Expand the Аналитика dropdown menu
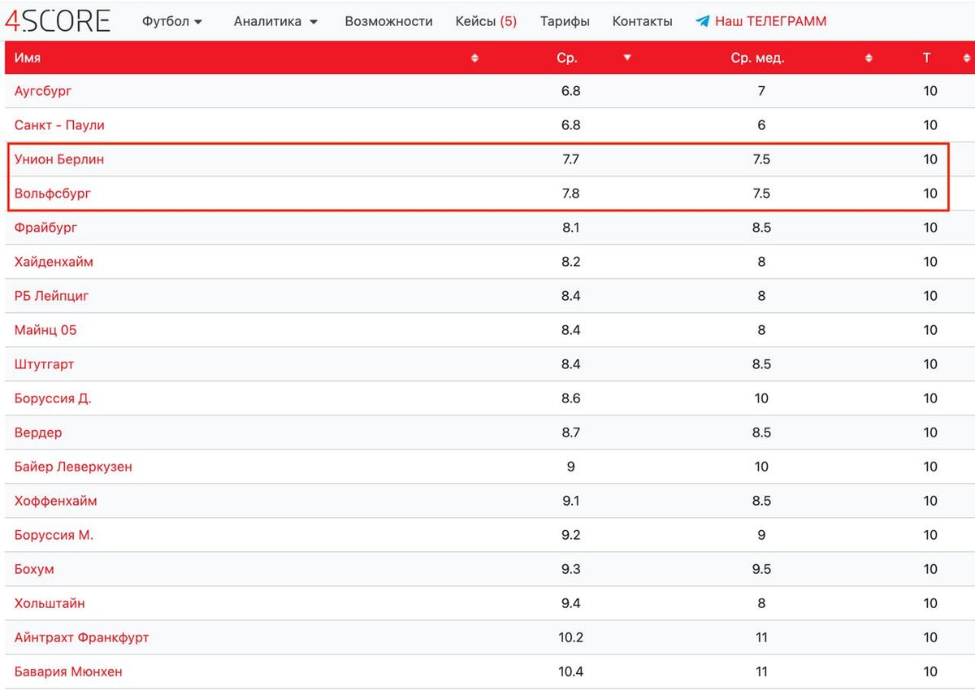Screen dimensions: 975x691 click(x=276, y=21)
